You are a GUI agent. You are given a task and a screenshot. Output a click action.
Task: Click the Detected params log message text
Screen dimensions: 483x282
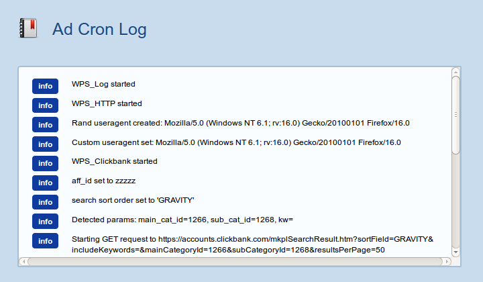[182, 220]
